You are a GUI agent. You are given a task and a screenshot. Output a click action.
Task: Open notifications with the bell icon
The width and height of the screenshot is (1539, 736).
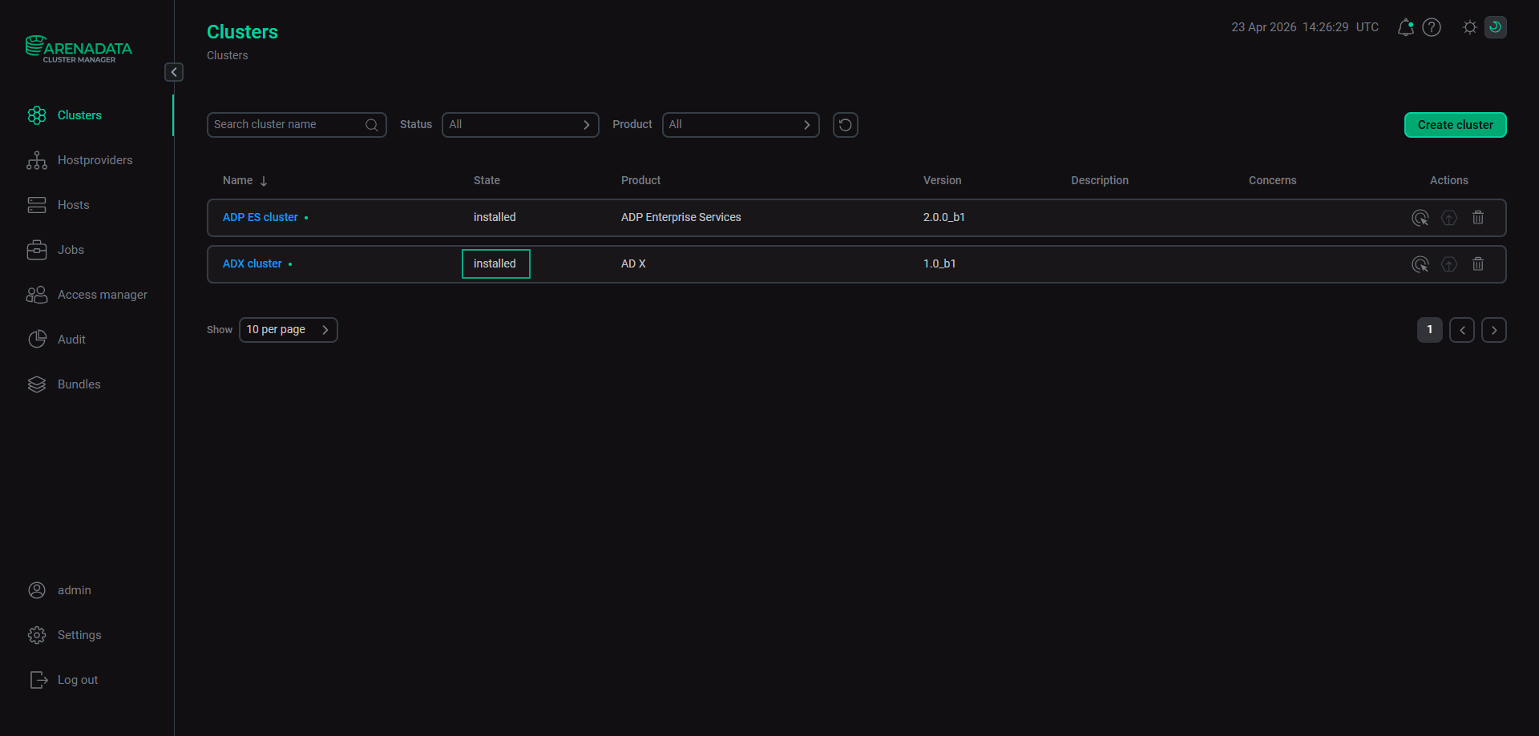coord(1405,27)
